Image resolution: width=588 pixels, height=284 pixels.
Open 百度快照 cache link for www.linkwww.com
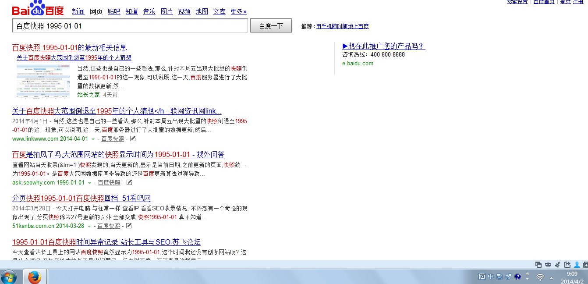113,139
